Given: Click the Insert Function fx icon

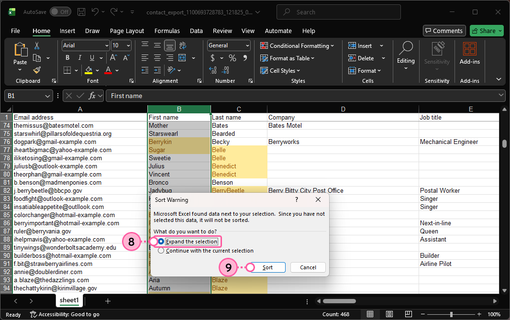Looking at the screenshot, I should [92, 96].
